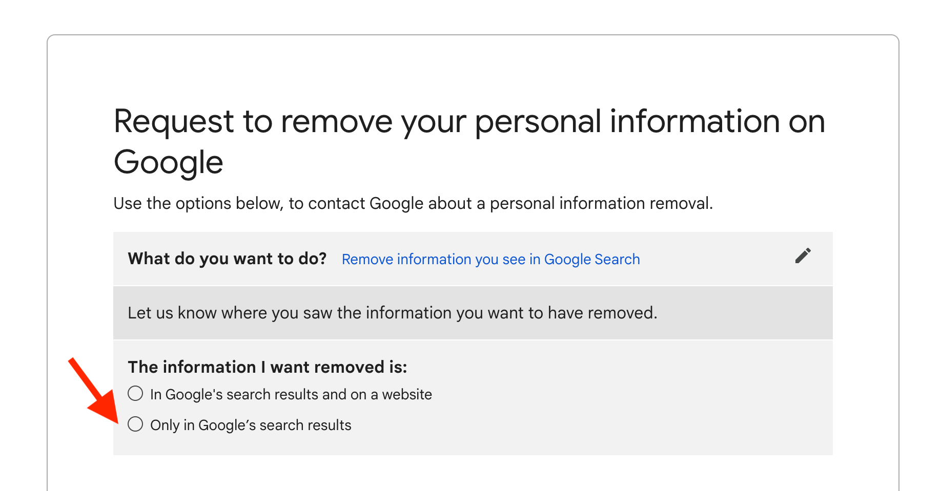Screen dimensions: 941x491
Task: Click the words "Google Search" in the blue link
Action: coord(592,260)
